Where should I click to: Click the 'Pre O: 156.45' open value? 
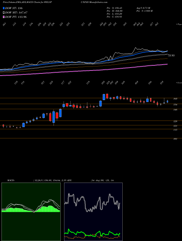point(114,8)
